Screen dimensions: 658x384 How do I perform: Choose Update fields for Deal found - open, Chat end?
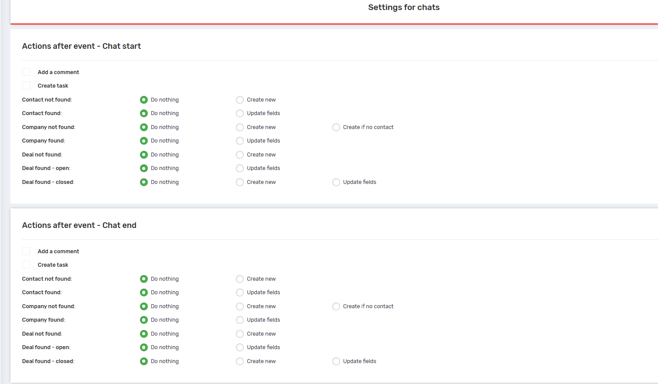(x=240, y=347)
